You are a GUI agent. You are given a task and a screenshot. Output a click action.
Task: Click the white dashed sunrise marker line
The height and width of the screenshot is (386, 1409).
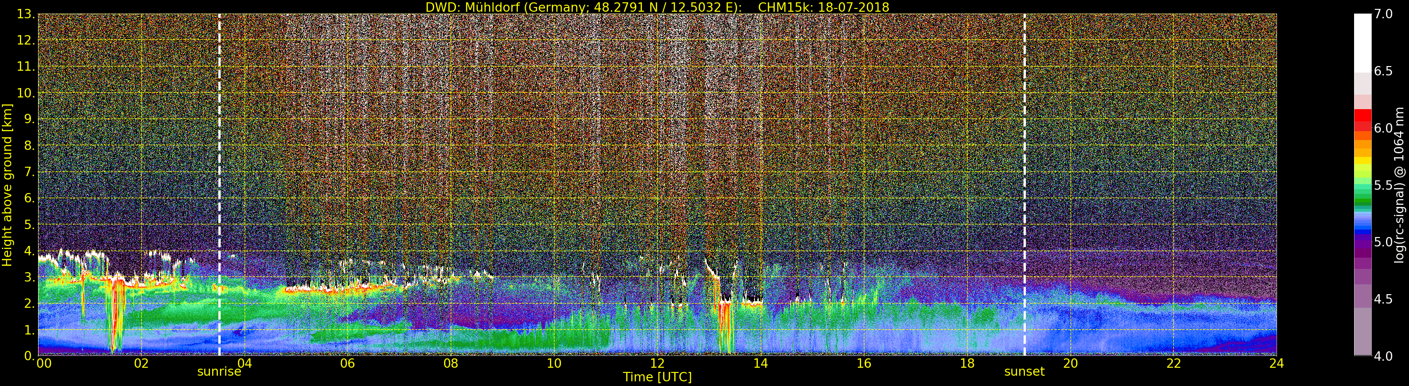[x=219, y=185]
